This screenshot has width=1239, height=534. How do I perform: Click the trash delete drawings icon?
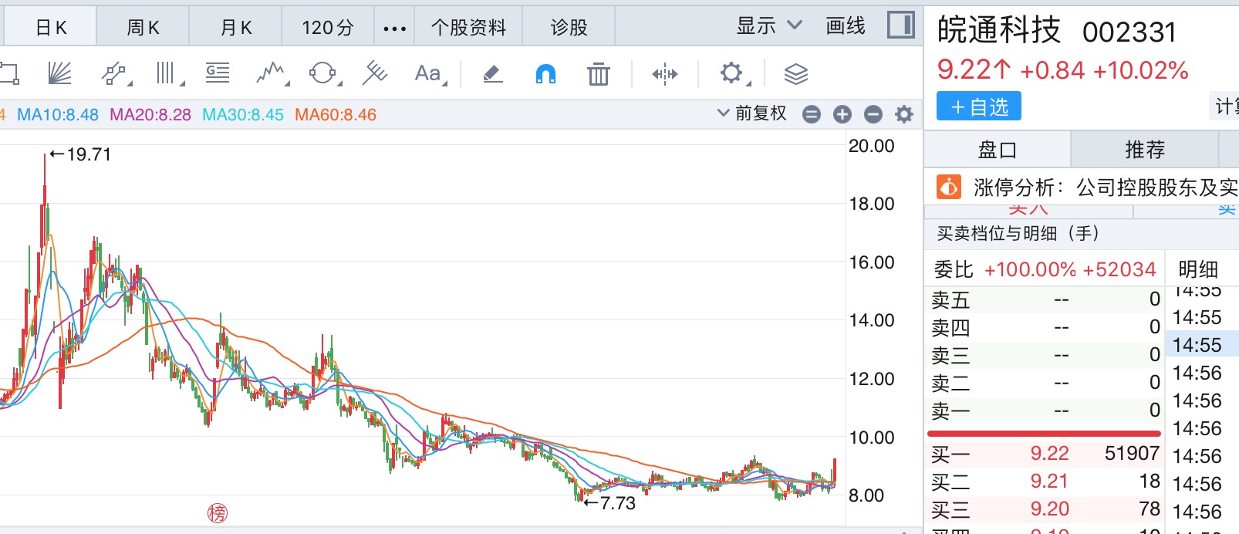[598, 74]
